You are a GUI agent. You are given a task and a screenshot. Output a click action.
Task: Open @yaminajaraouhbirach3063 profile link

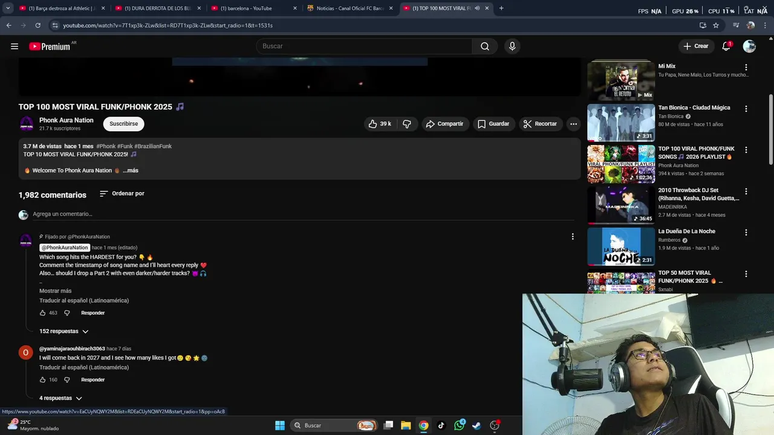click(72, 349)
